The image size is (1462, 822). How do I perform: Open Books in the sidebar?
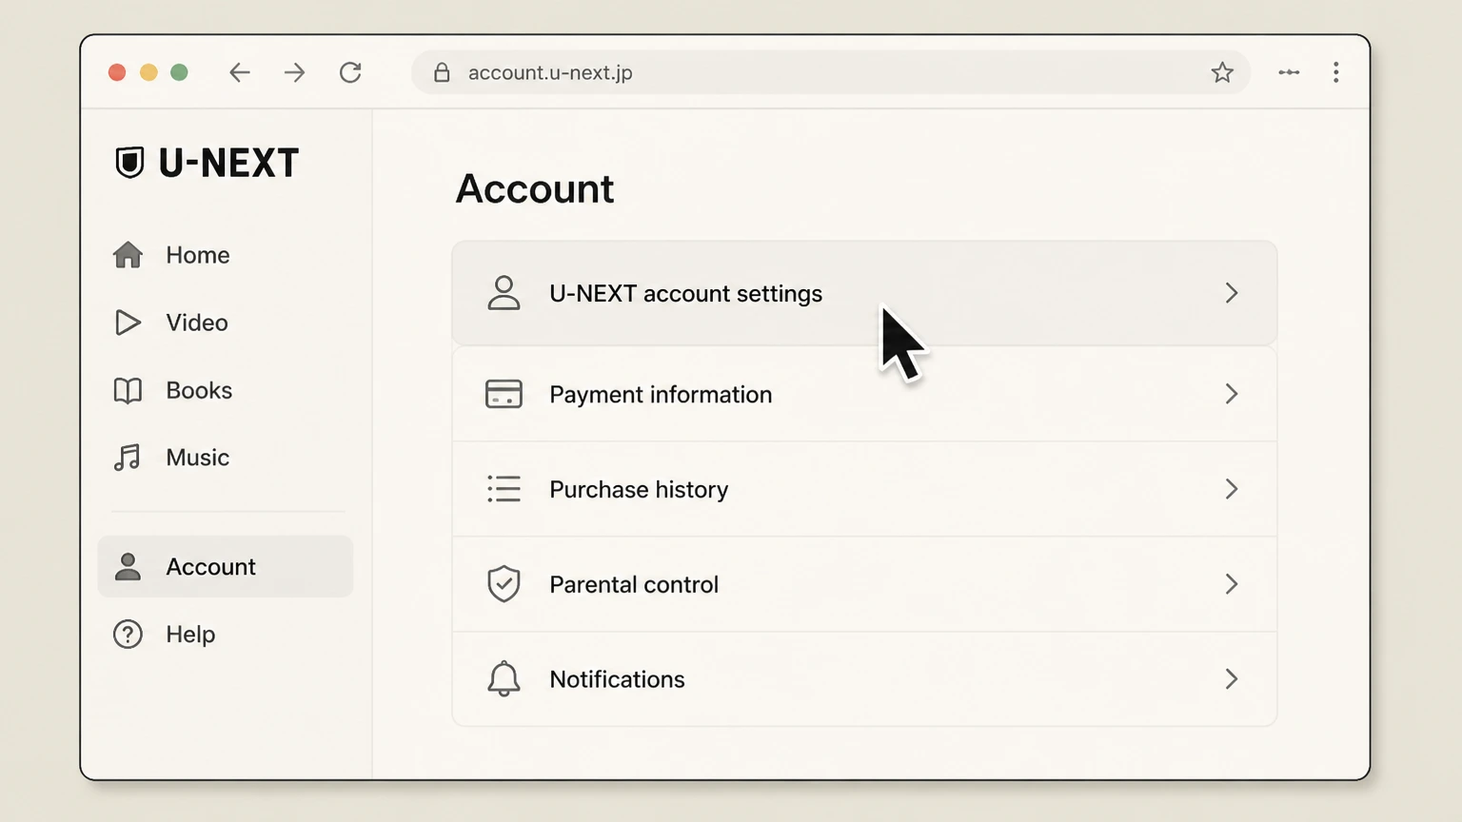[x=226, y=390]
